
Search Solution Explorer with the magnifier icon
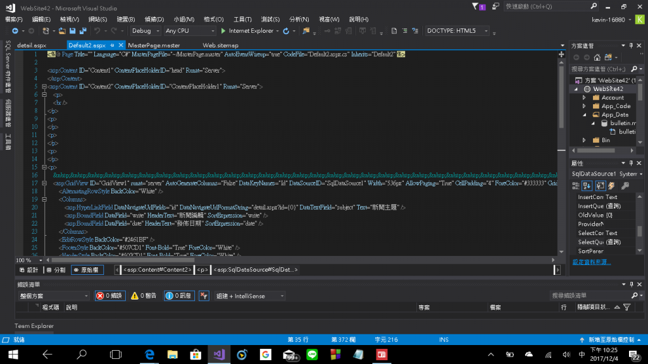[634, 69]
